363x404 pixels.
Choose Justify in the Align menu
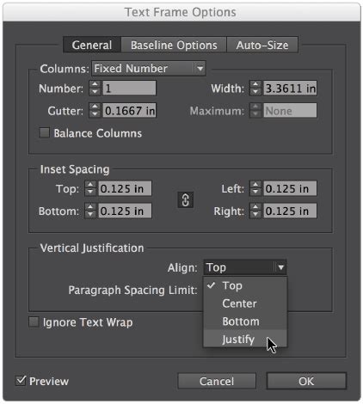245,339
